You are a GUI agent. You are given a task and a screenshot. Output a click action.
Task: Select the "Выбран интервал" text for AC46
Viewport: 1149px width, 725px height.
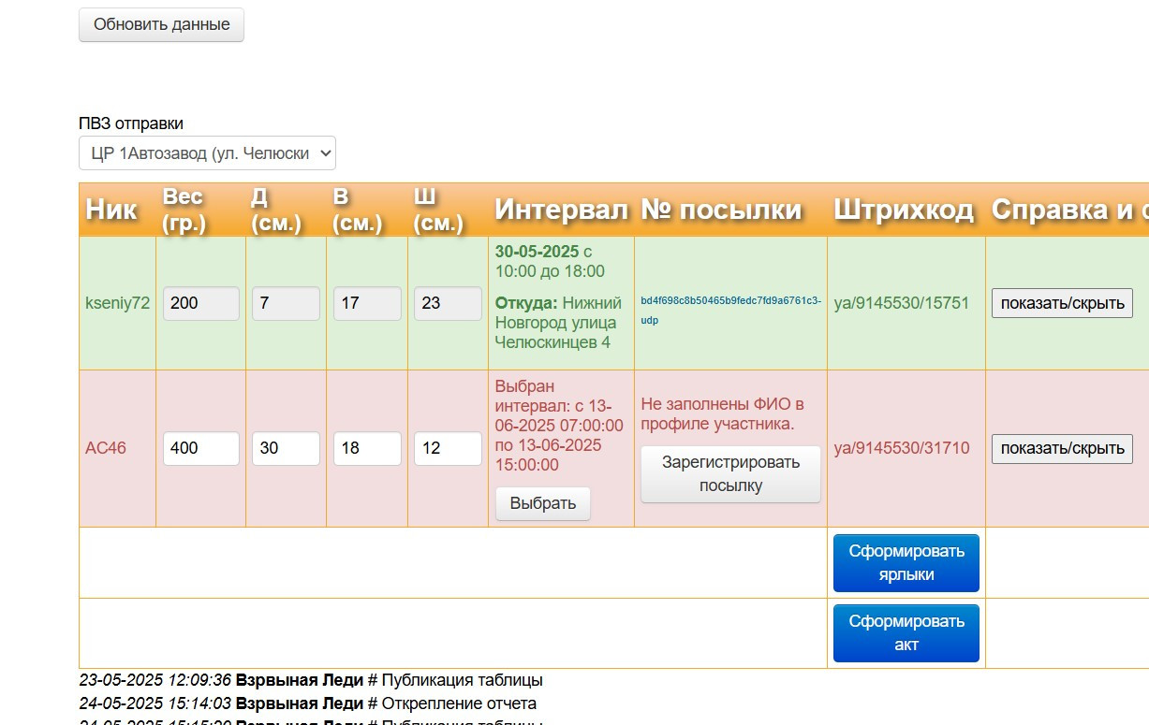(x=559, y=426)
